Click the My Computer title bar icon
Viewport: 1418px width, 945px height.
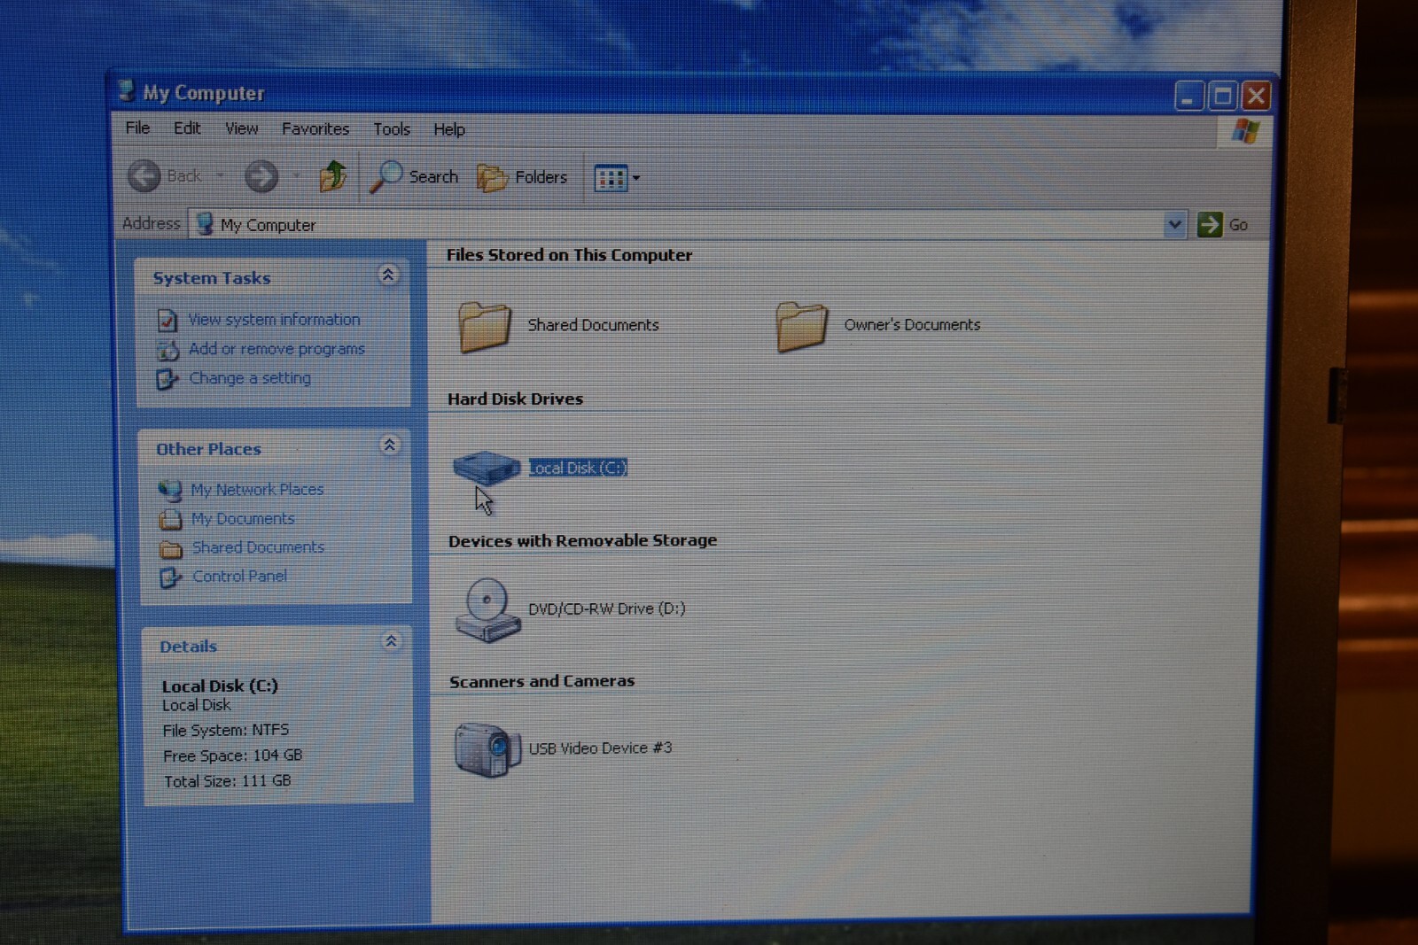coord(127,89)
